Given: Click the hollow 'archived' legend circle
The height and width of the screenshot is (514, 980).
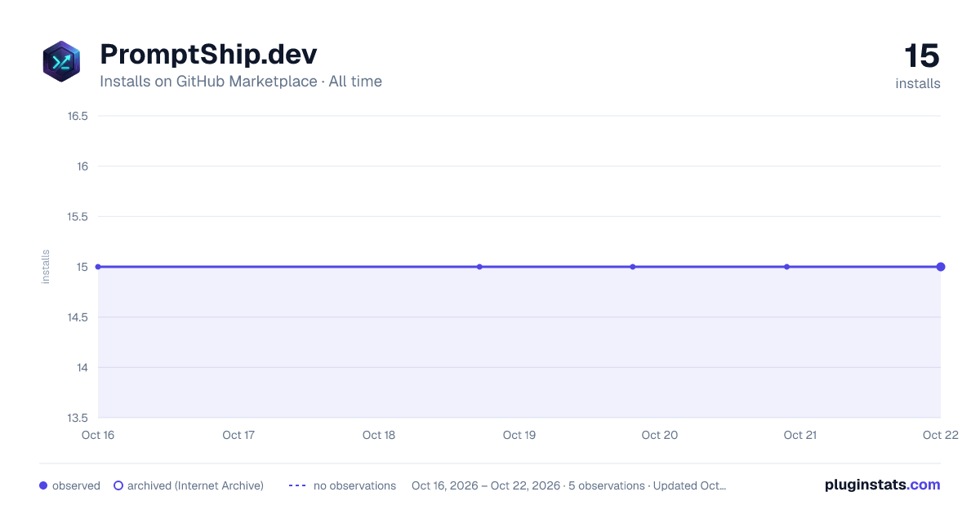Looking at the screenshot, I should [x=118, y=485].
